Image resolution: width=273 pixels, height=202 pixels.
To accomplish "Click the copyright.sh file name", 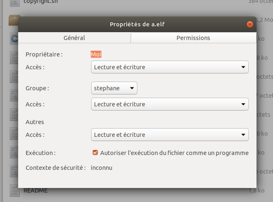I will pos(40,2).
